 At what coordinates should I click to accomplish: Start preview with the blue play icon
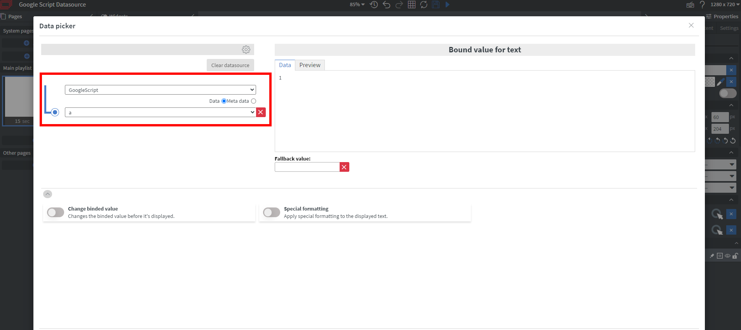point(448,5)
